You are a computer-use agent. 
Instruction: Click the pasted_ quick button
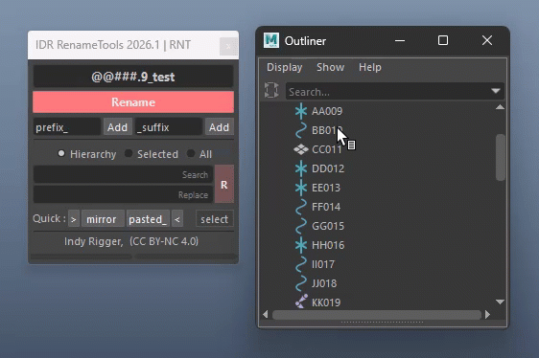[148, 219]
